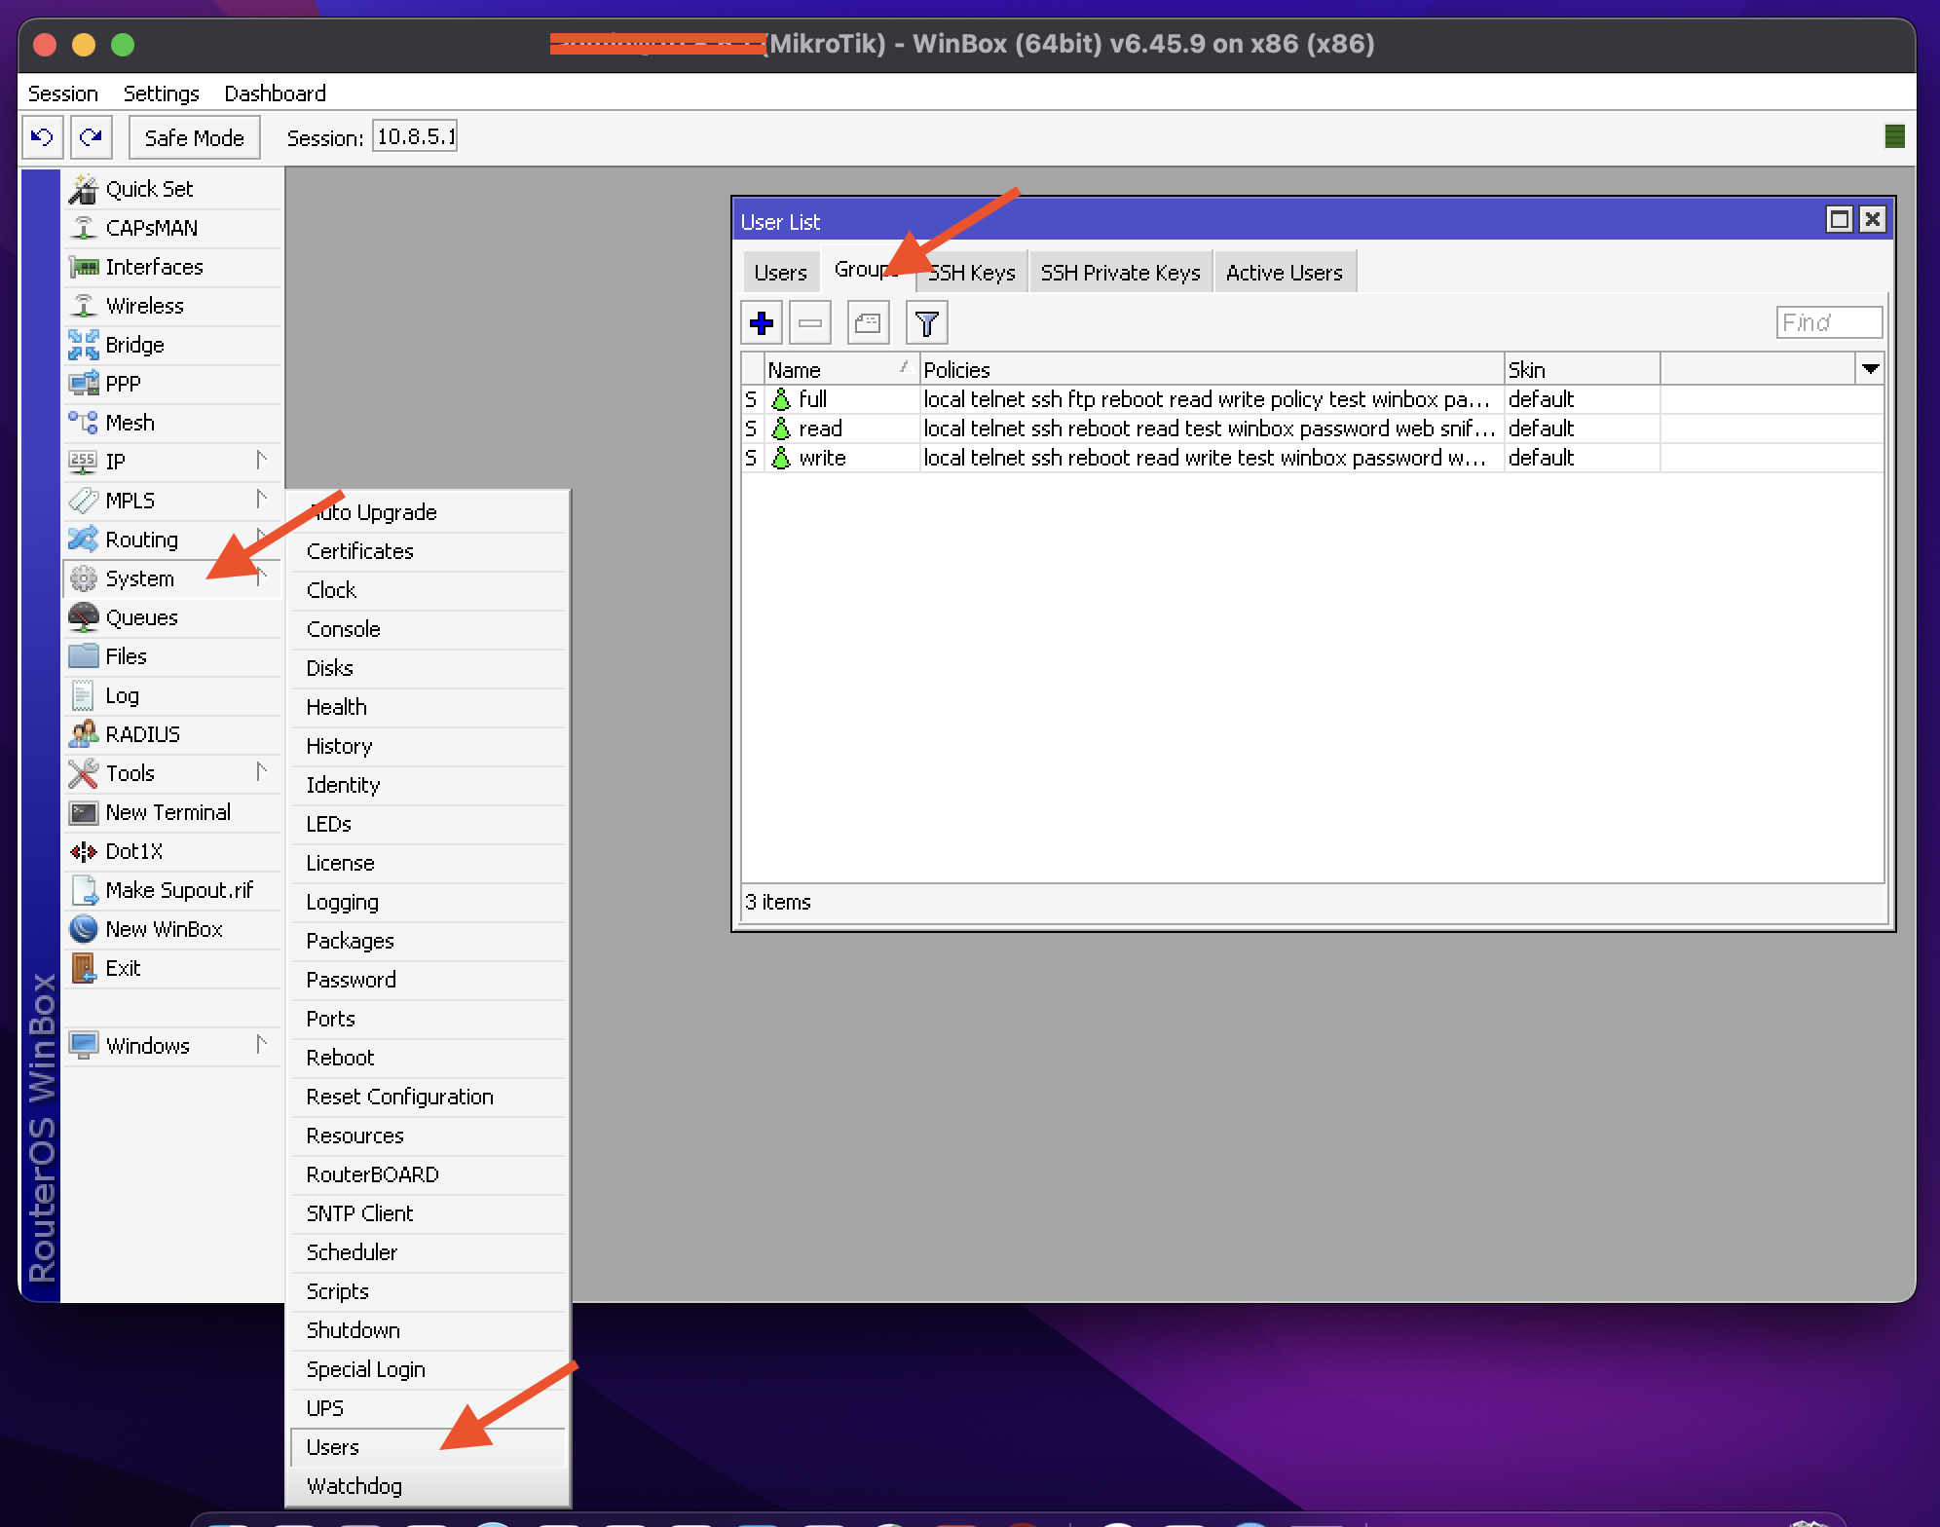Switch to the SSH Keys tab
The height and width of the screenshot is (1527, 1940).
971,273
